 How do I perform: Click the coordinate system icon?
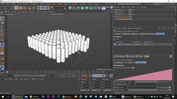click(52, 8)
